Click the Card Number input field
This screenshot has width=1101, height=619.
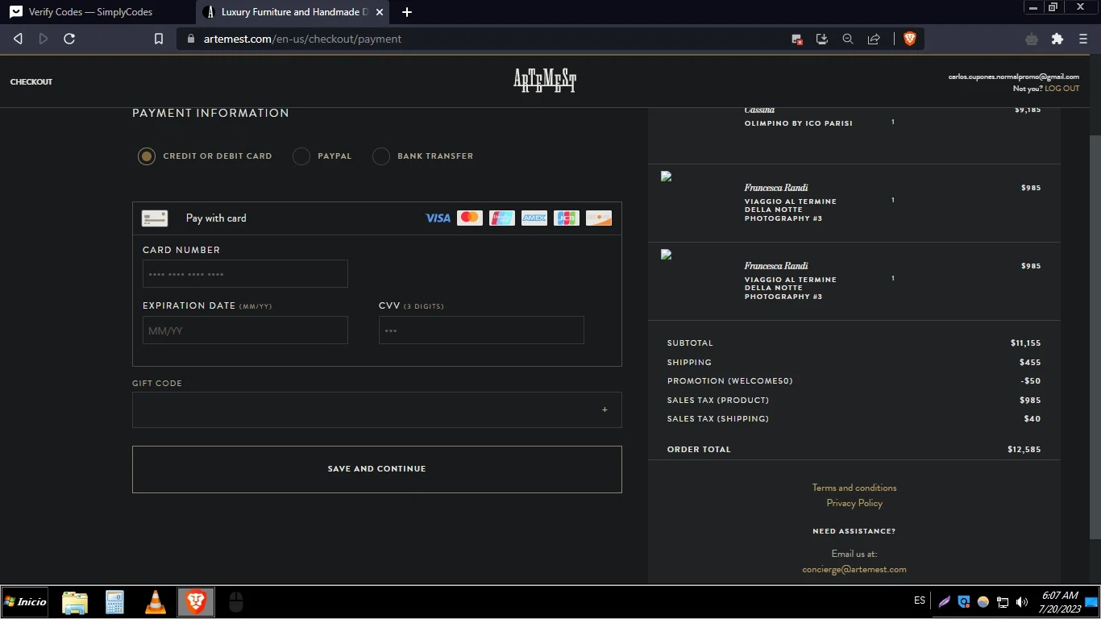coord(245,274)
